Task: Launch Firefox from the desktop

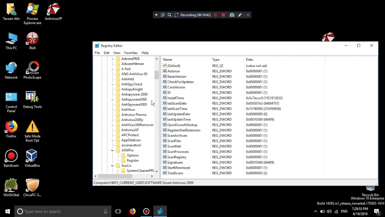Action: point(11,130)
